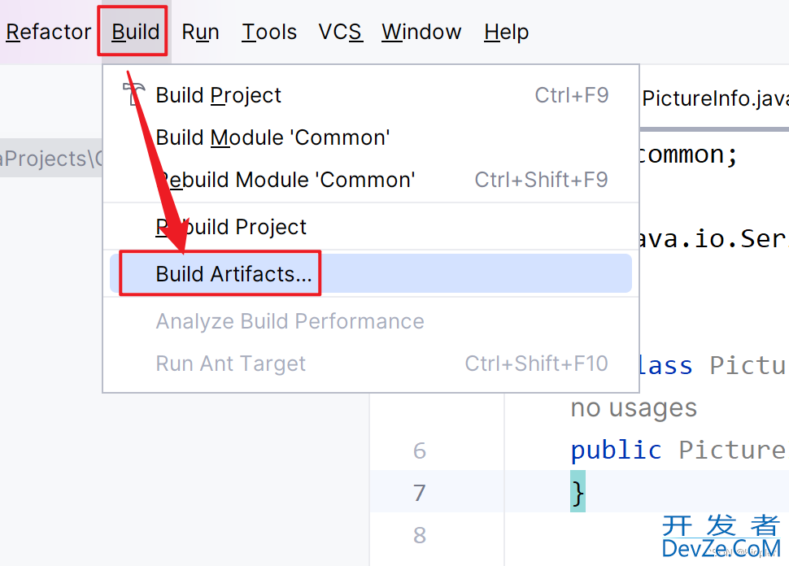Click line number 7 in the gutter
This screenshot has width=789, height=566.
pos(420,493)
